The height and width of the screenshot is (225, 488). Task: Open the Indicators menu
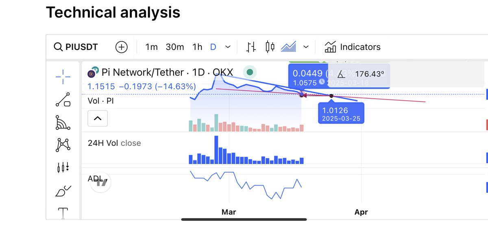[x=353, y=47]
